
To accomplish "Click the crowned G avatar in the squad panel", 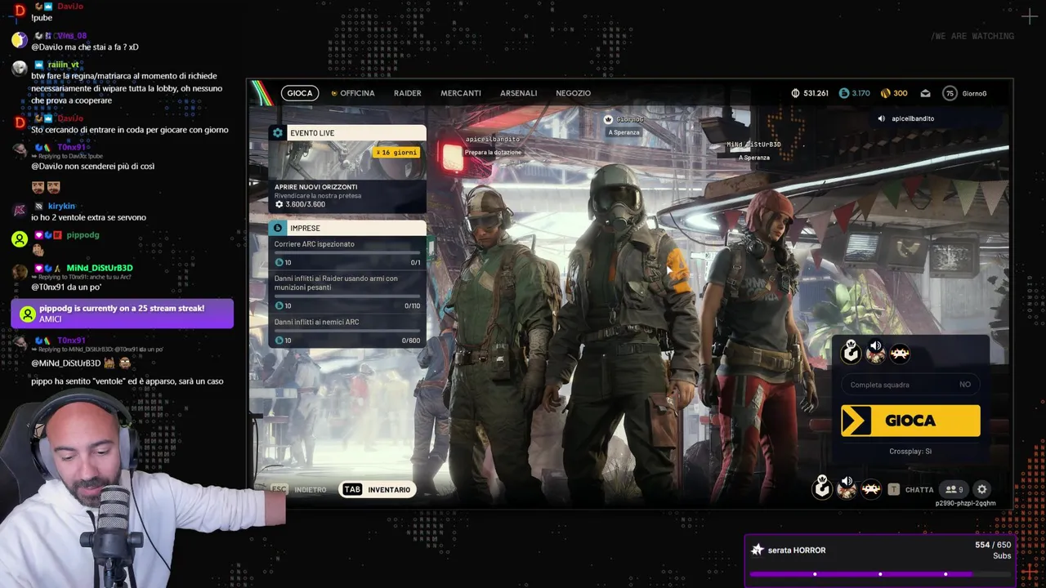I will [x=852, y=352].
